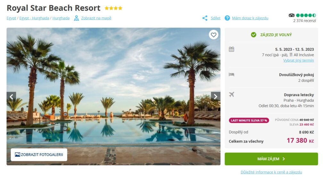
Task: Open Mám dotaz k zájezdu link
Action: 250,18
